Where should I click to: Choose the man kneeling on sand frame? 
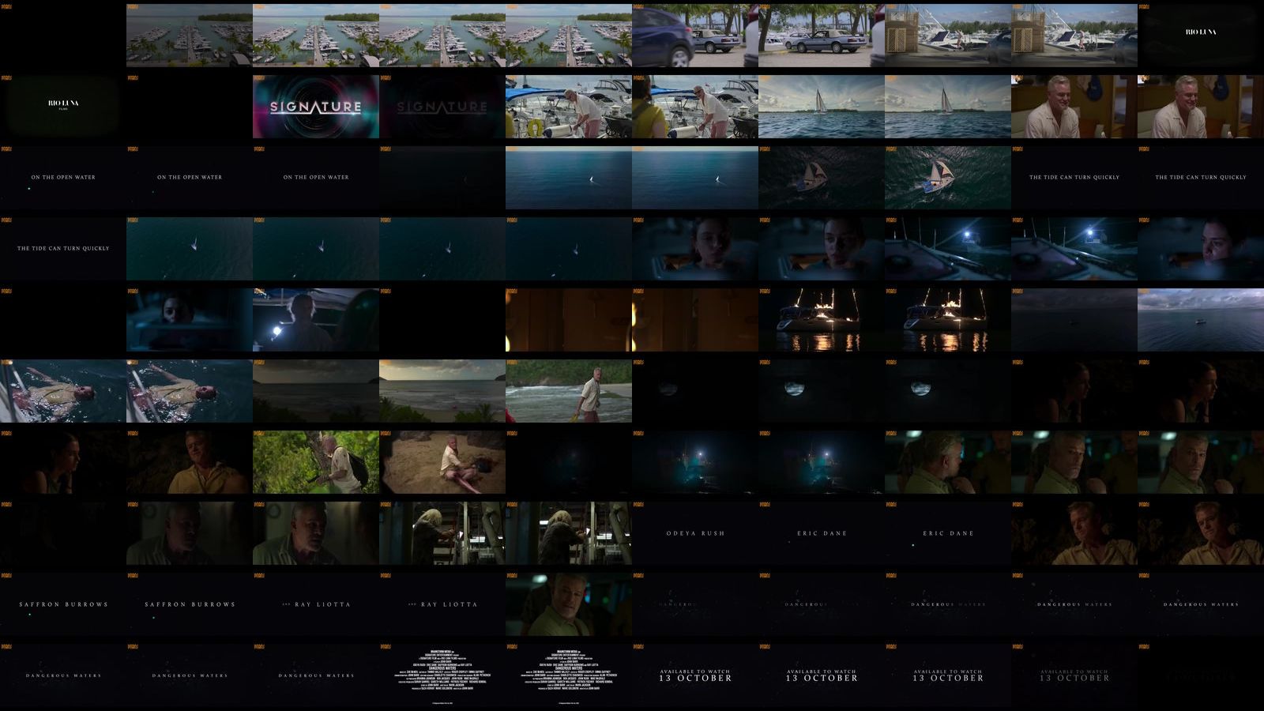click(x=442, y=462)
